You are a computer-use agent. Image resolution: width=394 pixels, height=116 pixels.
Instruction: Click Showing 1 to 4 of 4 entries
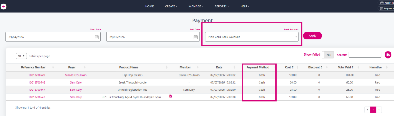tap(33, 107)
